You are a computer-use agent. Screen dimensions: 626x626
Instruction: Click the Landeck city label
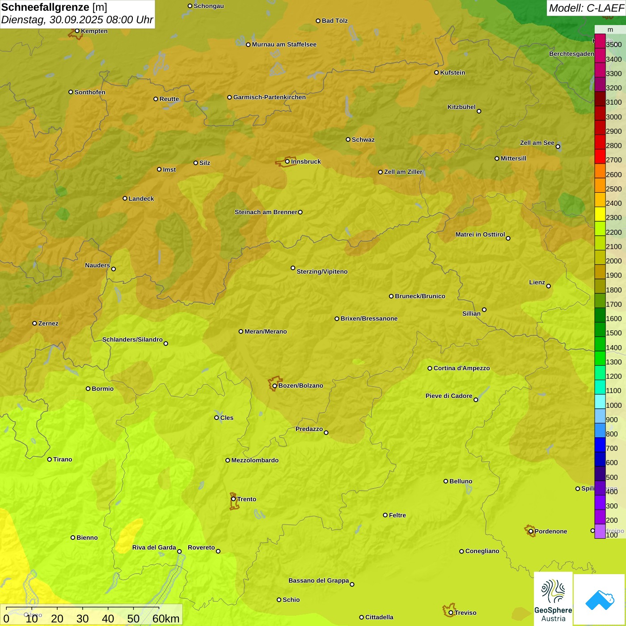(141, 199)
